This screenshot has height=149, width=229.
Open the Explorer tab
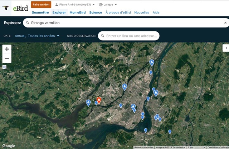pyautogui.click(x=59, y=12)
